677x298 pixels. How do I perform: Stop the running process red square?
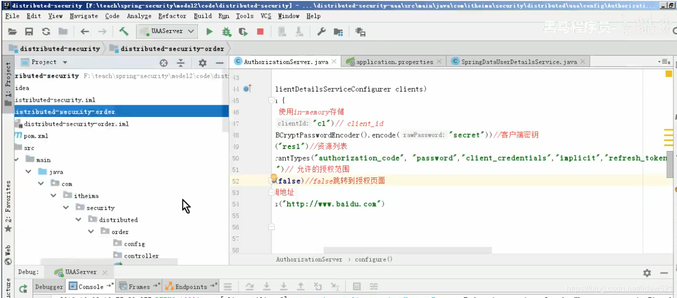(260, 32)
